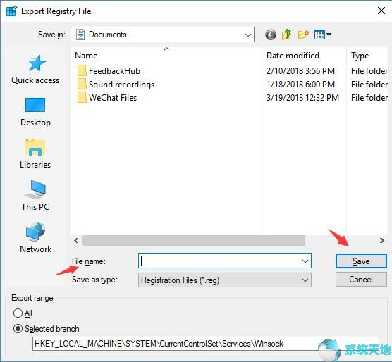Open Network in places bar

point(35,238)
